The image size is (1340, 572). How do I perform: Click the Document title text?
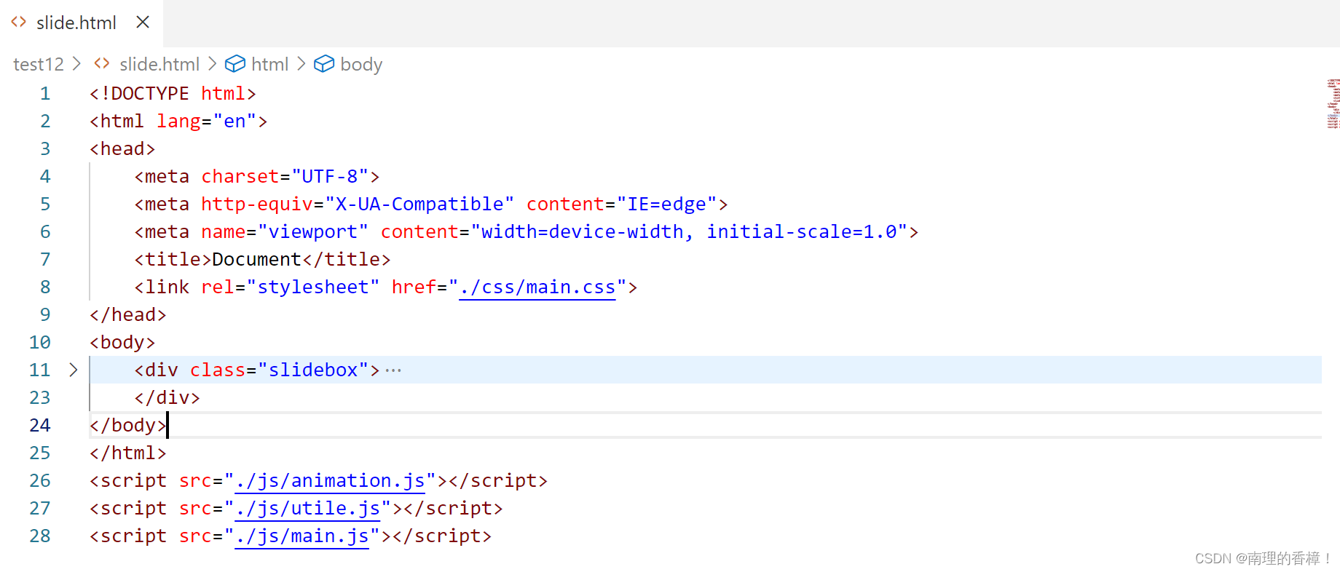(x=256, y=260)
